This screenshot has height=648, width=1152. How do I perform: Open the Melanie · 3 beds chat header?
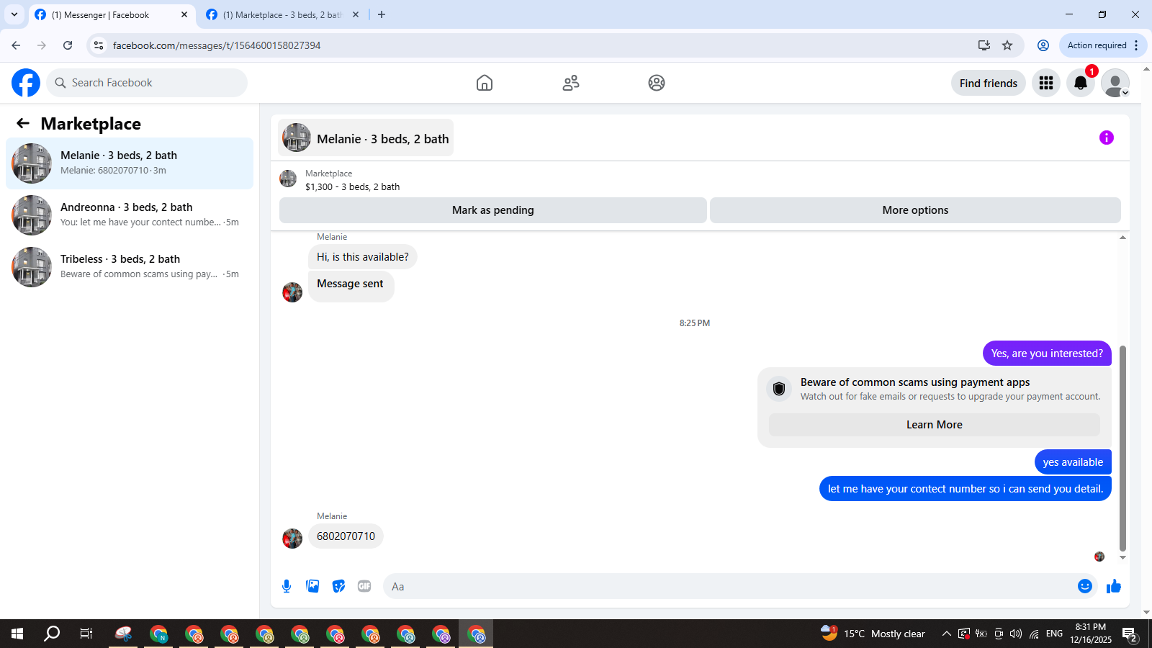tap(366, 138)
